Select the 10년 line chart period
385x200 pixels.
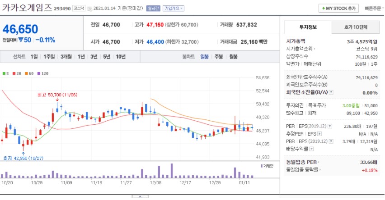click(x=121, y=57)
